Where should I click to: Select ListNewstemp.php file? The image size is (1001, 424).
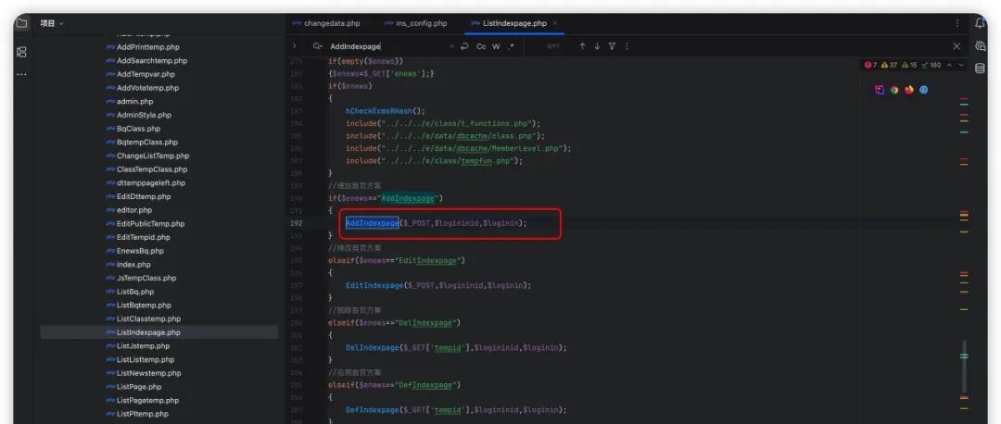coord(144,373)
